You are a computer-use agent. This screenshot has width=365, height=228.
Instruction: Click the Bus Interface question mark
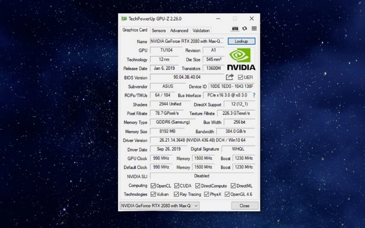point(254,95)
